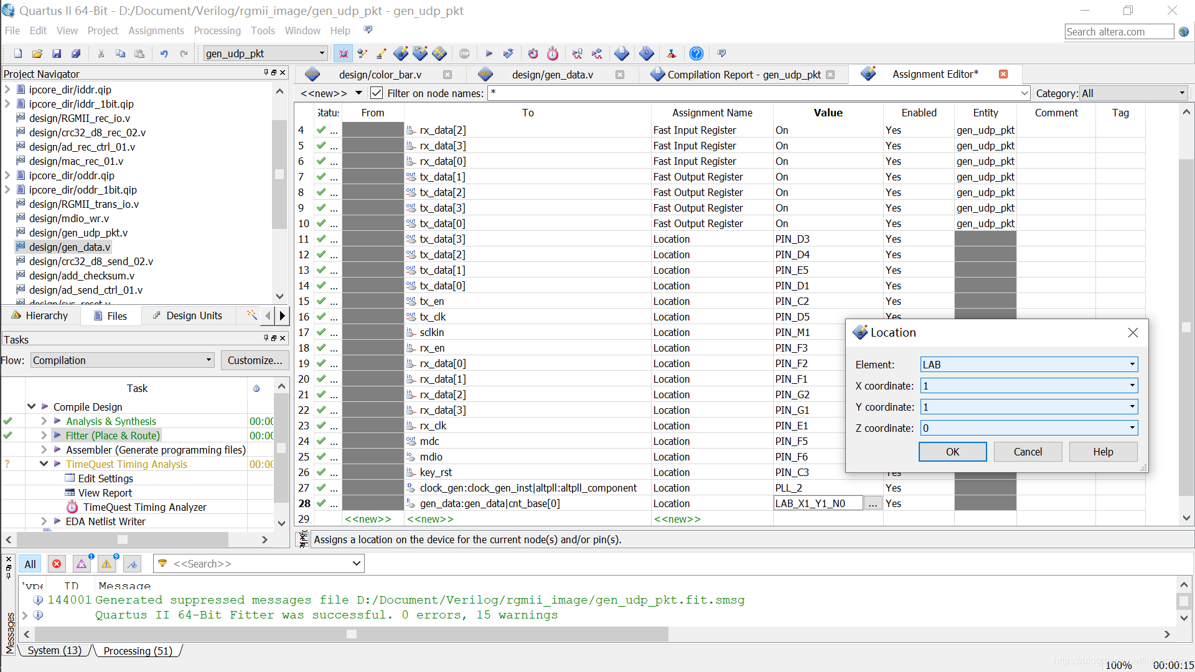Image resolution: width=1195 pixels, height=672 pixels.
Task: Expand the Analysis & Synthesis task
Action: pos(44,421)
